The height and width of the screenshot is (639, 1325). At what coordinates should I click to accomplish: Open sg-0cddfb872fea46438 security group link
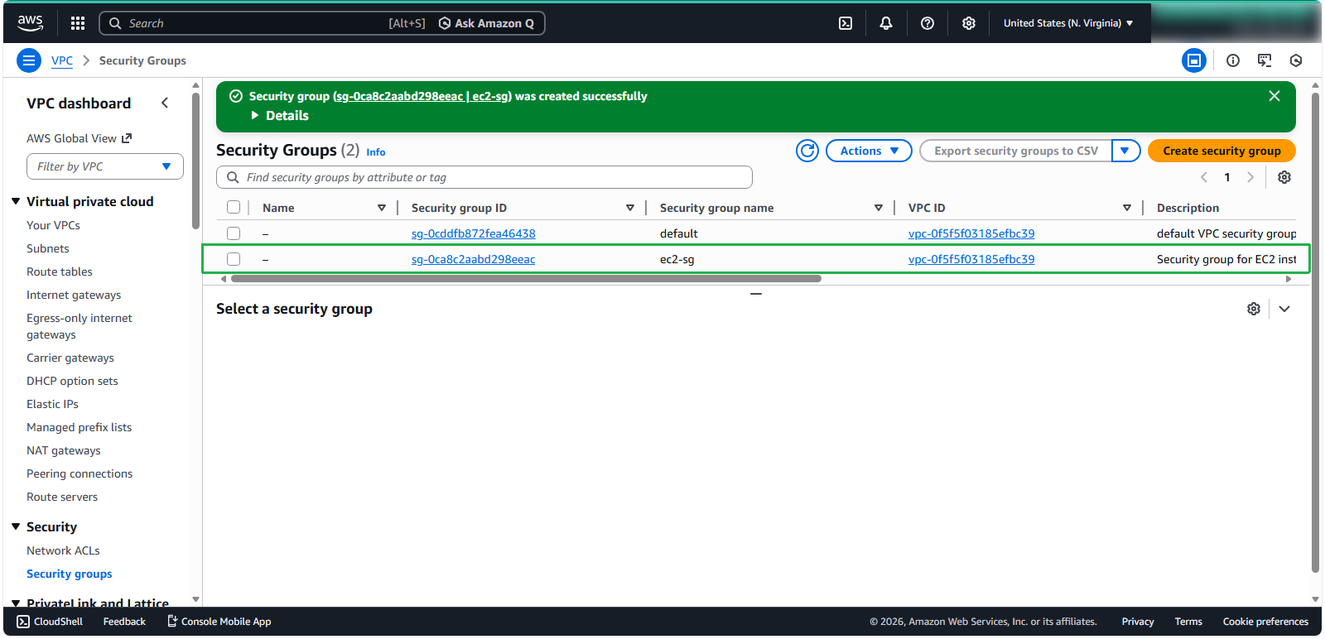[x=474, y=233]
